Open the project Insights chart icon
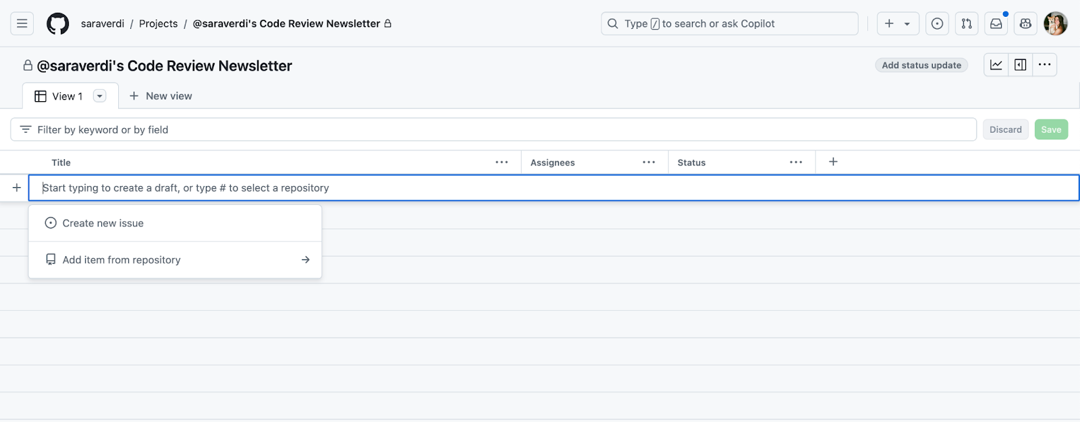This screenshot has height=422, width=1080. (x=996, y=65)
